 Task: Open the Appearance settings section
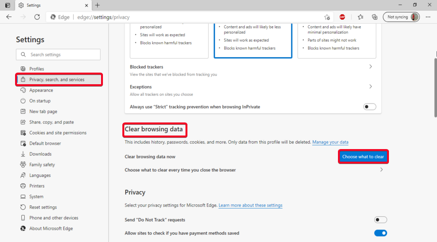[x=41, y=90]
